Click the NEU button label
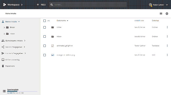 pos(43,5)
